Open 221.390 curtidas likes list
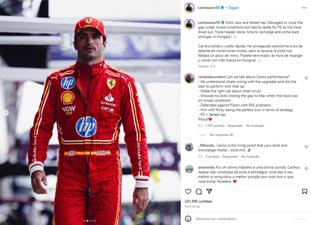The width and height of the screenshot is (311, 225). (x=198, y=201)
